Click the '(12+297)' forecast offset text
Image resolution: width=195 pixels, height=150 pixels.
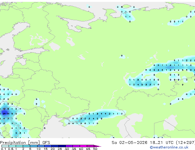[x=185, y=143]
